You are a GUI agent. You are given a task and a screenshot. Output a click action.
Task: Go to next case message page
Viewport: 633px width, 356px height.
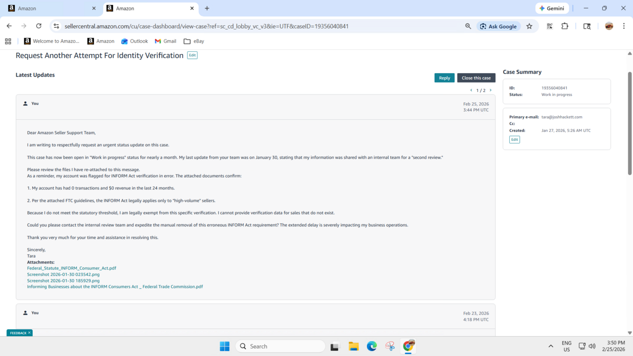click(491, 90)
